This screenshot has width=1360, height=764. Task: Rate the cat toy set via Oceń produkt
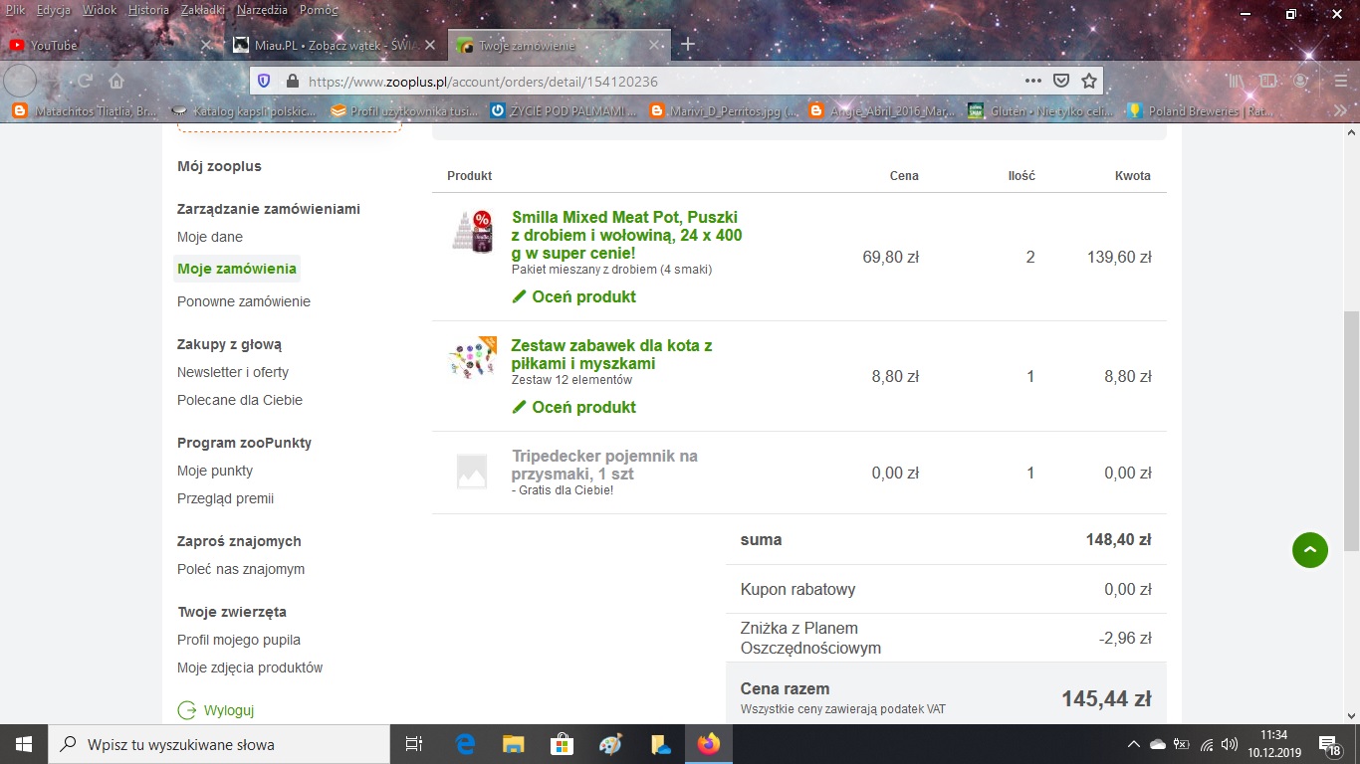(573, 407)
